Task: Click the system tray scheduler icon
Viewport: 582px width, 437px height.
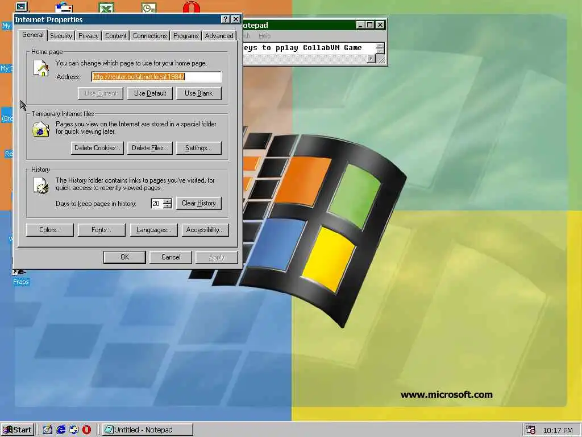Action: tap(531, 430)
